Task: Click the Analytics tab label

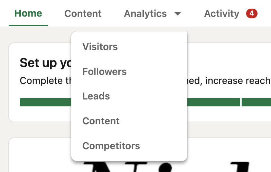Action: click(x=145, y=14)
